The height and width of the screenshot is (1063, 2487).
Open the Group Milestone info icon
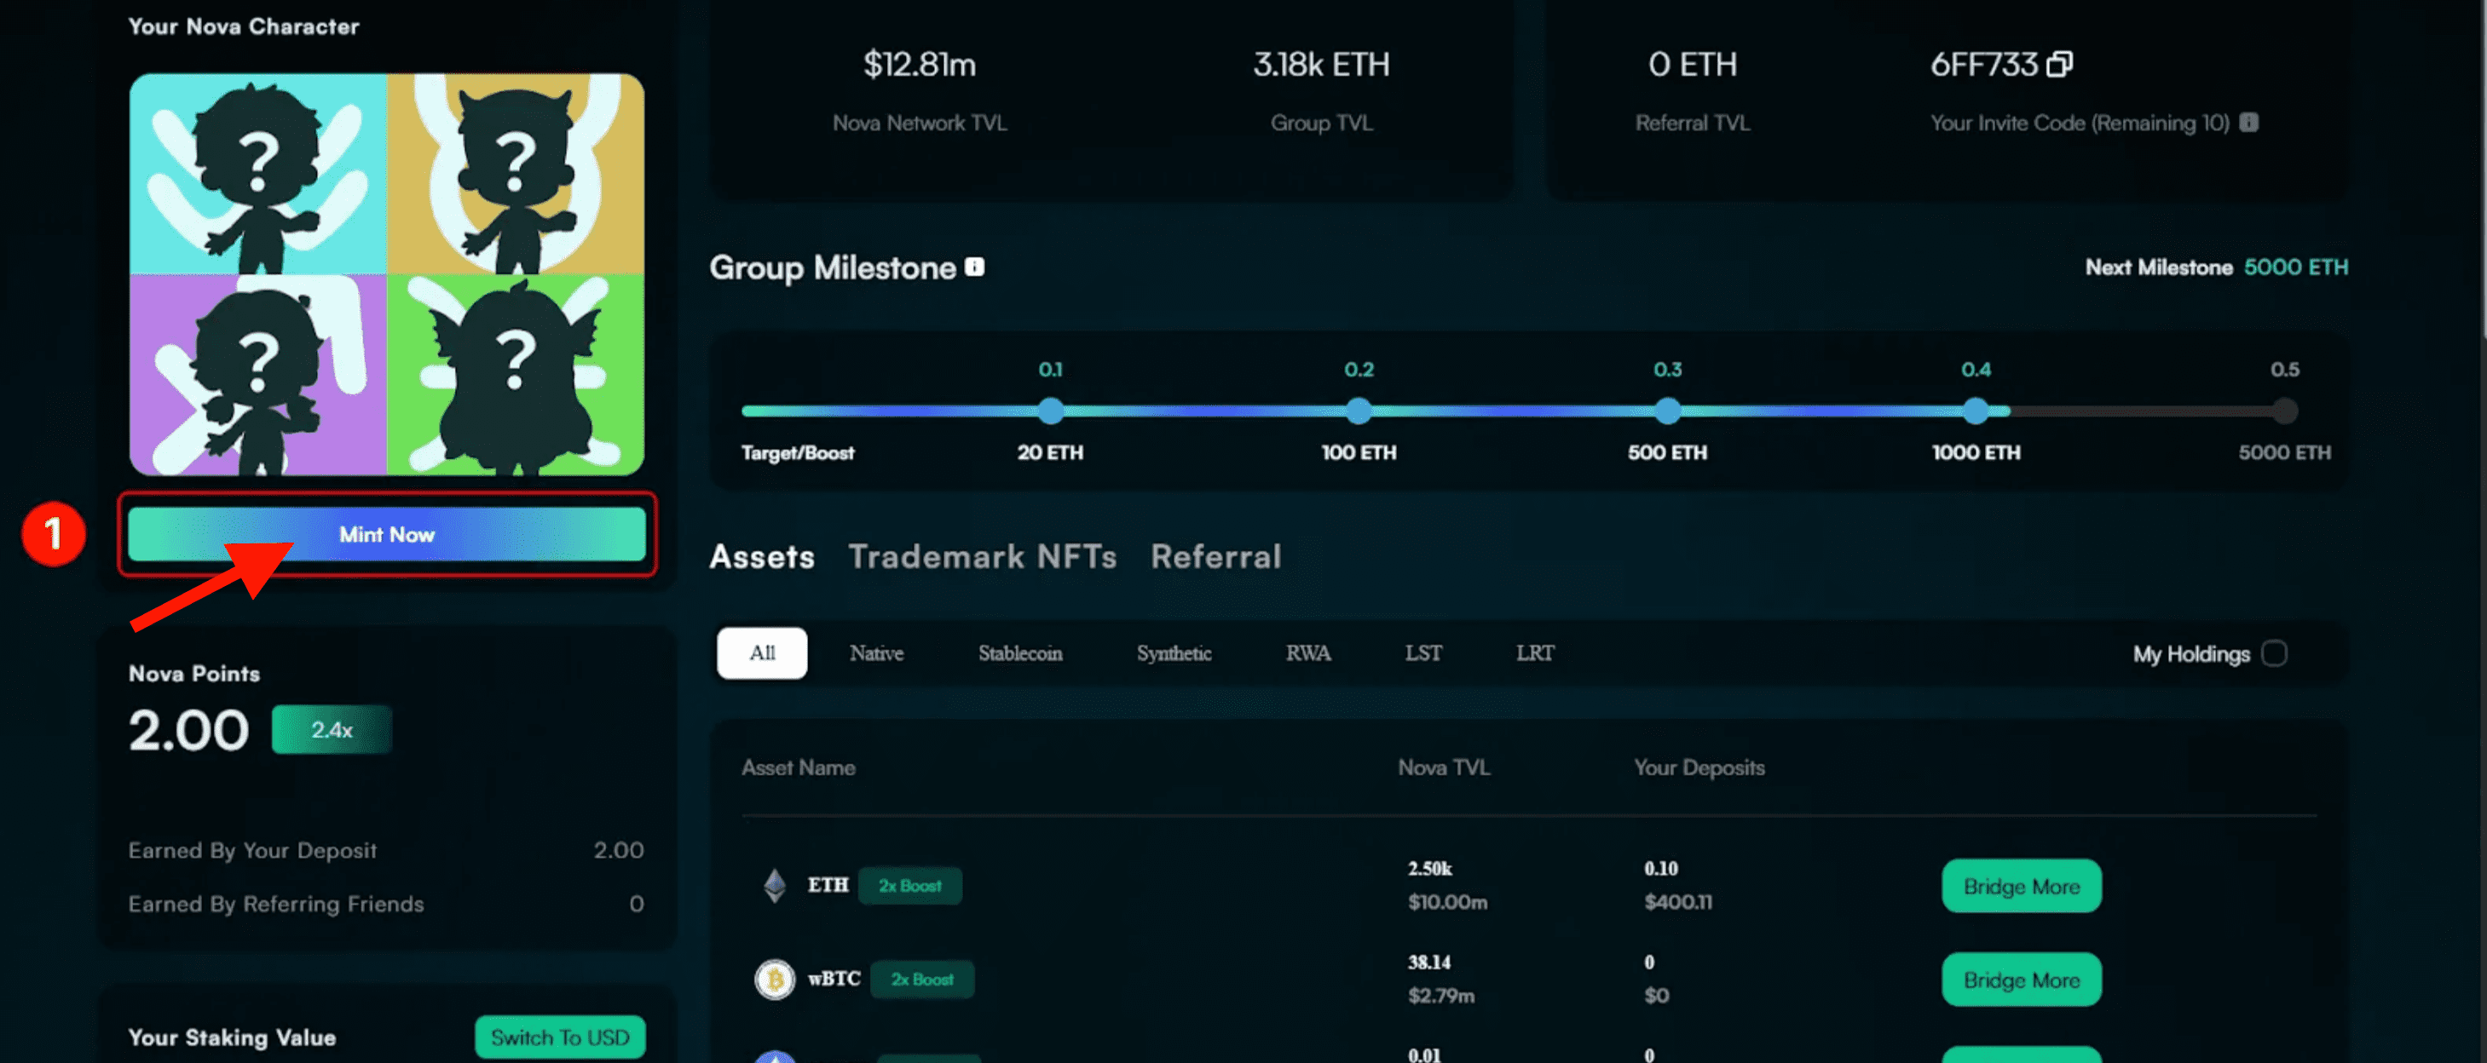pos(975,267)
